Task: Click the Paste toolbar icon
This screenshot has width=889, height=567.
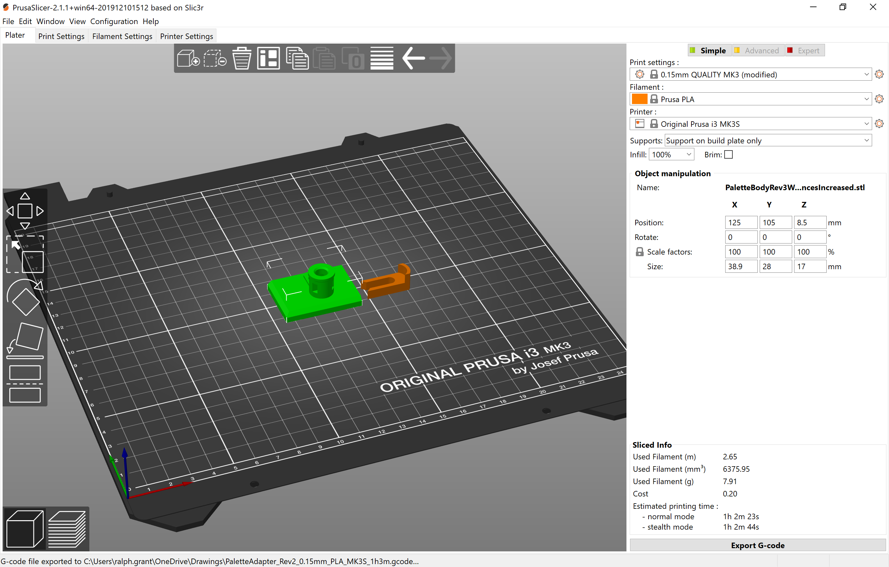Action: tap(325, 58)
